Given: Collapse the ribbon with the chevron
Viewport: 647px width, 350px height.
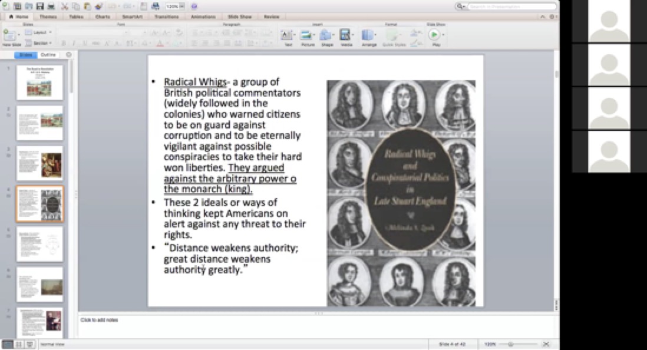Looking at the screenshot, I should [543, 16].
